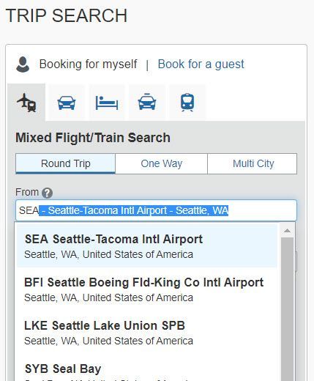Click Booking for myself text

tap(89, 64)
